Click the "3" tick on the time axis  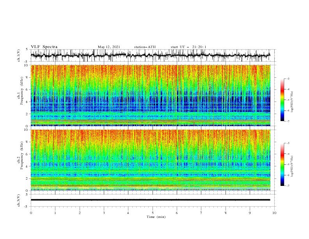coord(104,213)
